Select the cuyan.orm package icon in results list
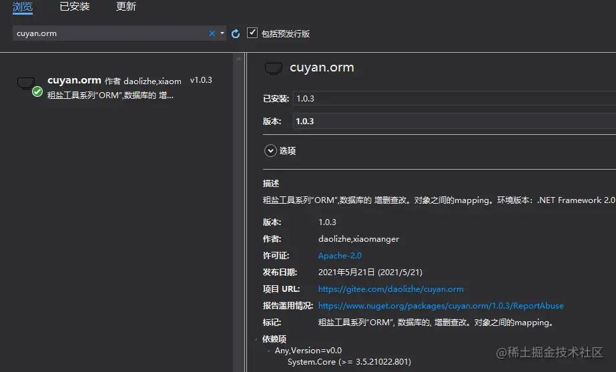Viewport: 616px width, 372px height. click(26, 83)
